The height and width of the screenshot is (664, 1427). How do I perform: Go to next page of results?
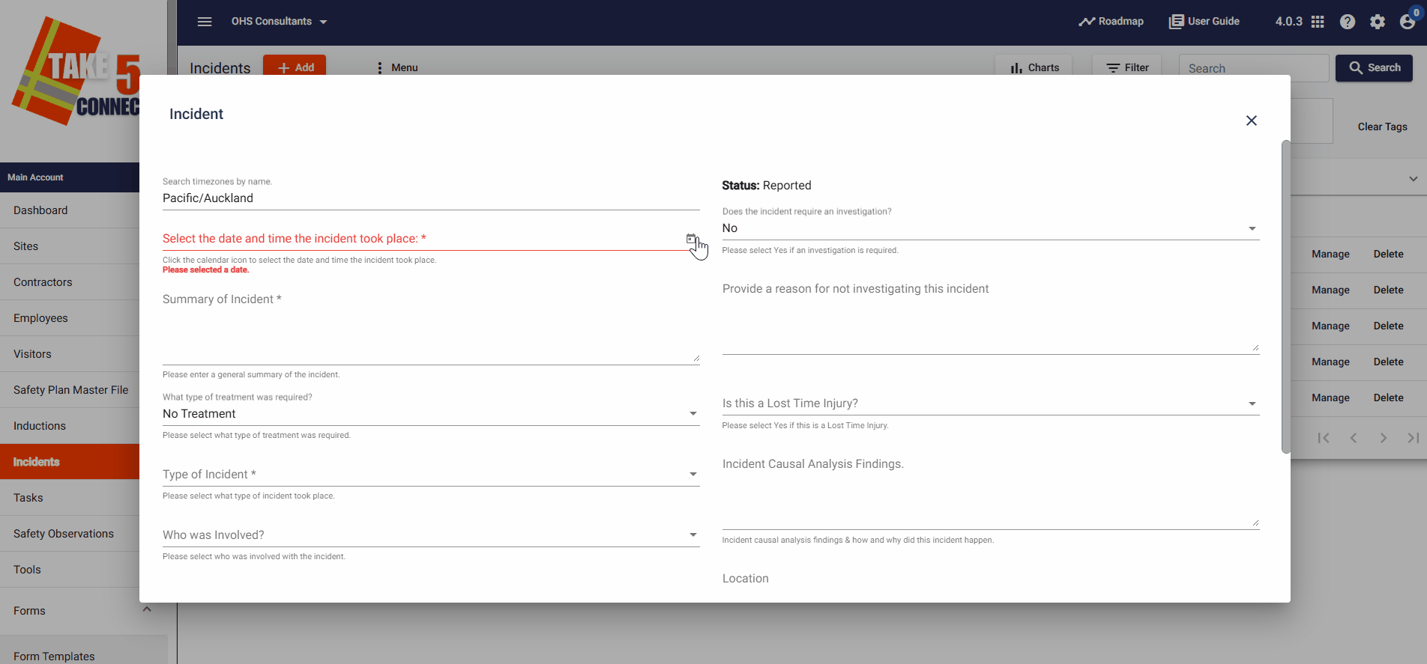1384,438
